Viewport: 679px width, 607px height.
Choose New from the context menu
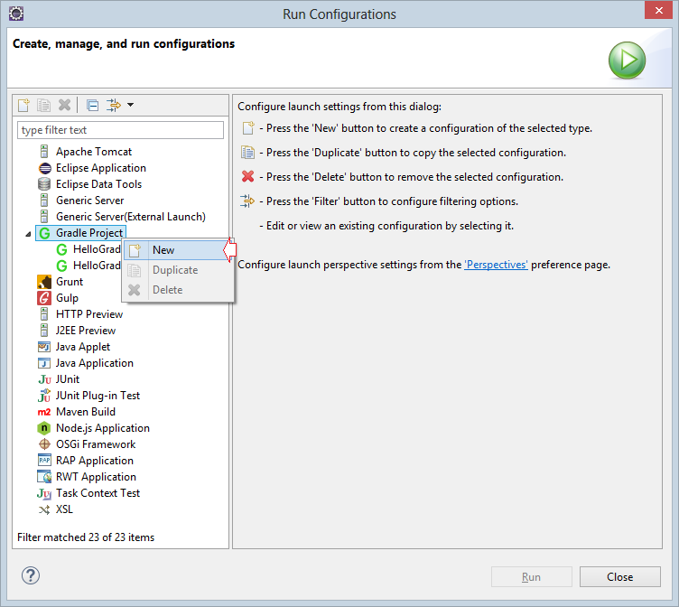(177, 250)
